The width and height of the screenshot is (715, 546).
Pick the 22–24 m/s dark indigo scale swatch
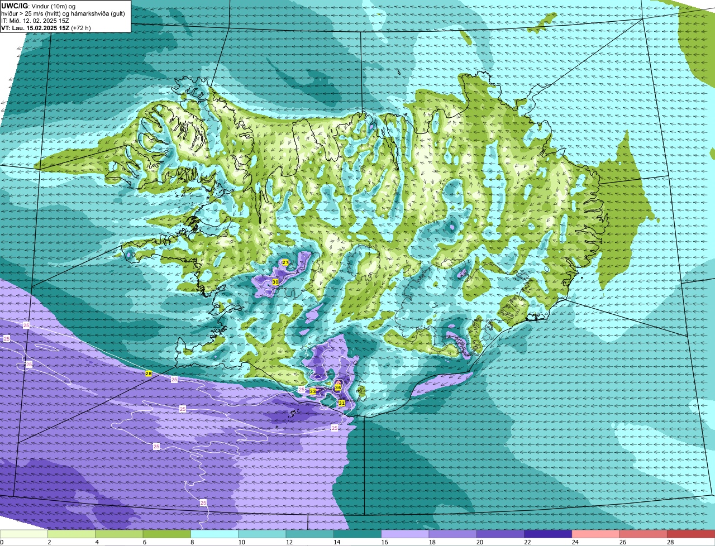[x=548, y=534]
